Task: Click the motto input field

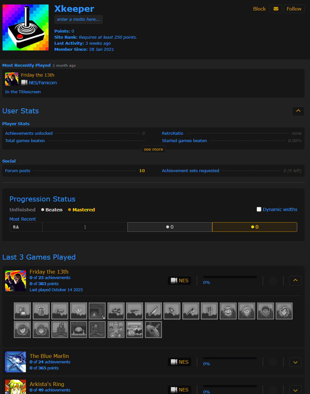Action: pos(79,19)
